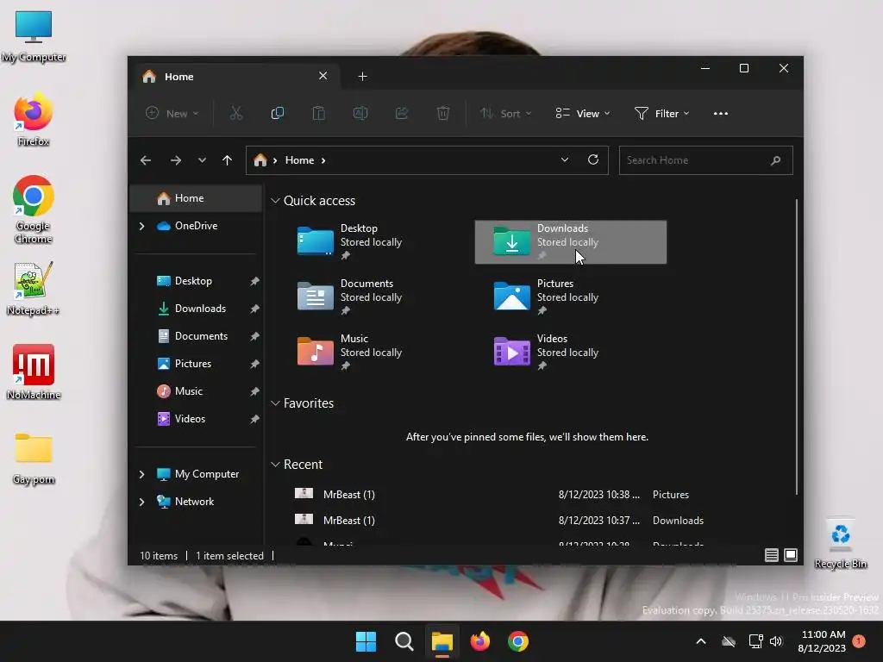
Task: Open Chrome from the taskbar
Action: [x=518, y=641]
